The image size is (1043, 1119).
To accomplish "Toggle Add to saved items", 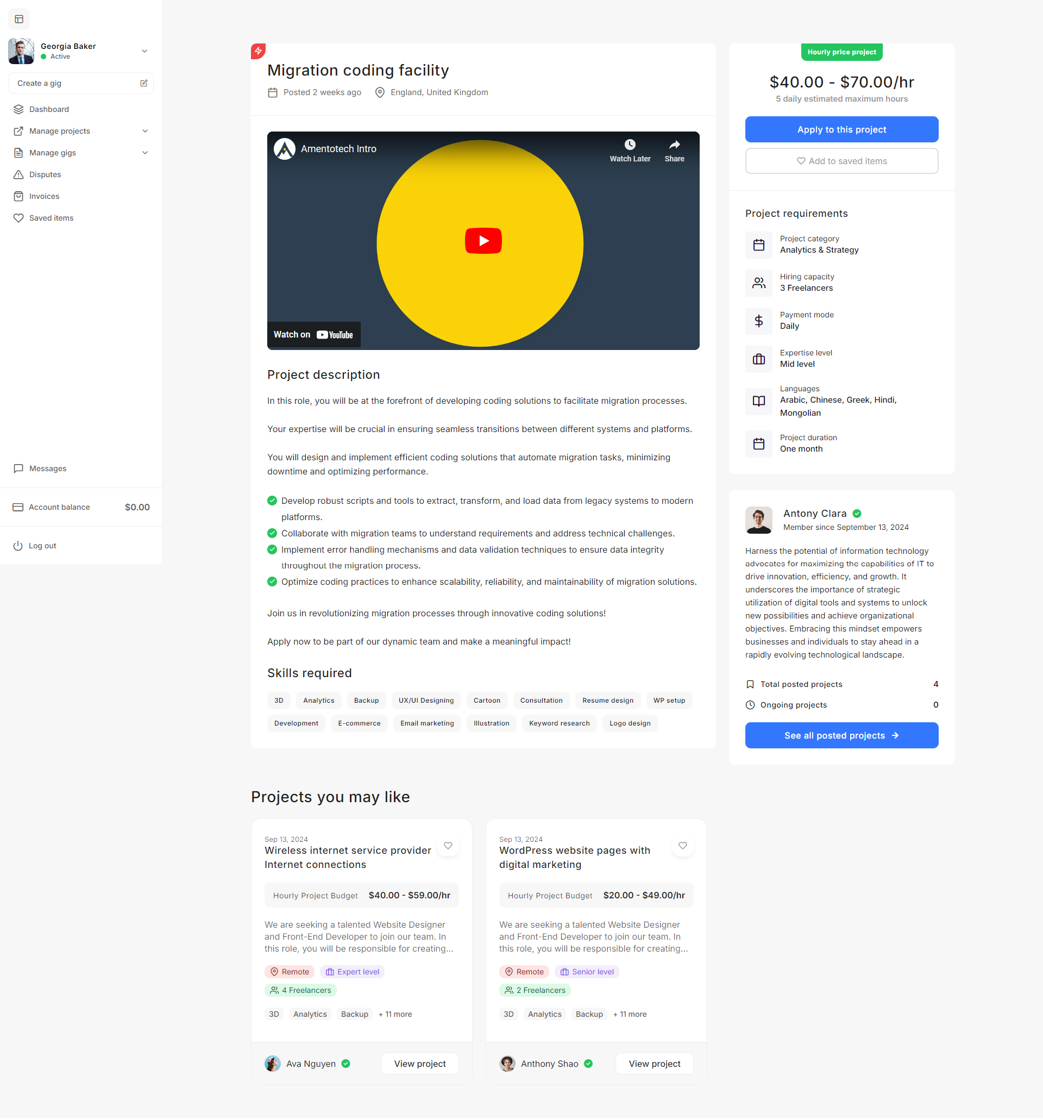I will pyautogui.click(x=841, y=161).
